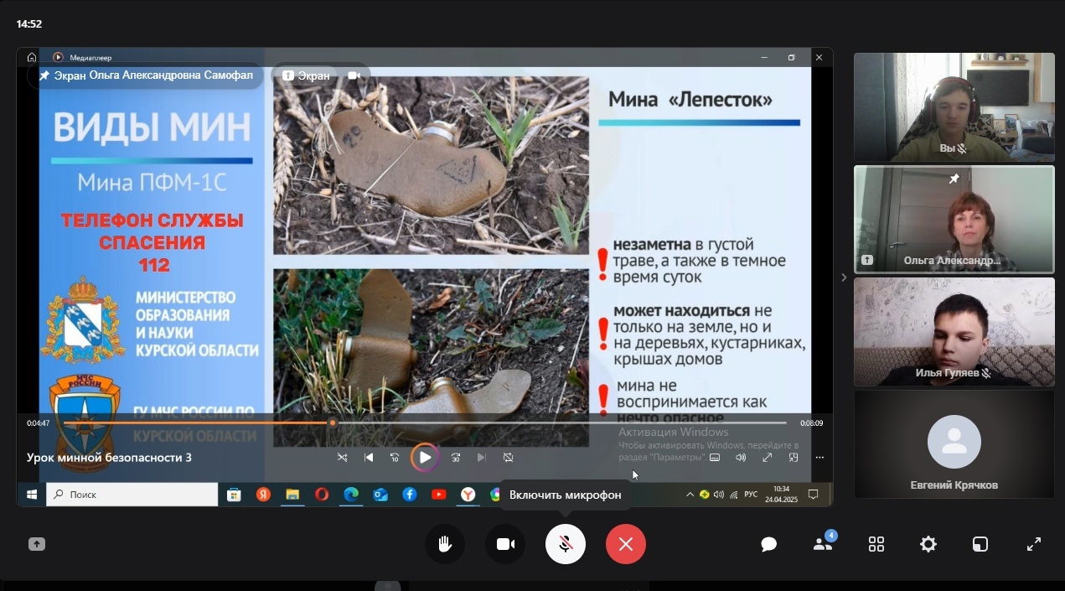The height and width of the screenshot is (591, 1065).
Task: Open the participants list showing 4
Action: (823, 543)
